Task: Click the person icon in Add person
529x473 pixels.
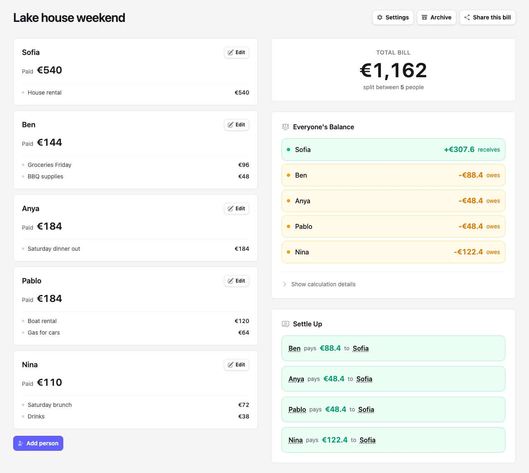Action: coord(21,443)
